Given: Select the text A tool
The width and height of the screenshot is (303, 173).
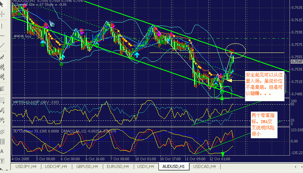Looking at the screenshot, I should (x=2, y=151).
